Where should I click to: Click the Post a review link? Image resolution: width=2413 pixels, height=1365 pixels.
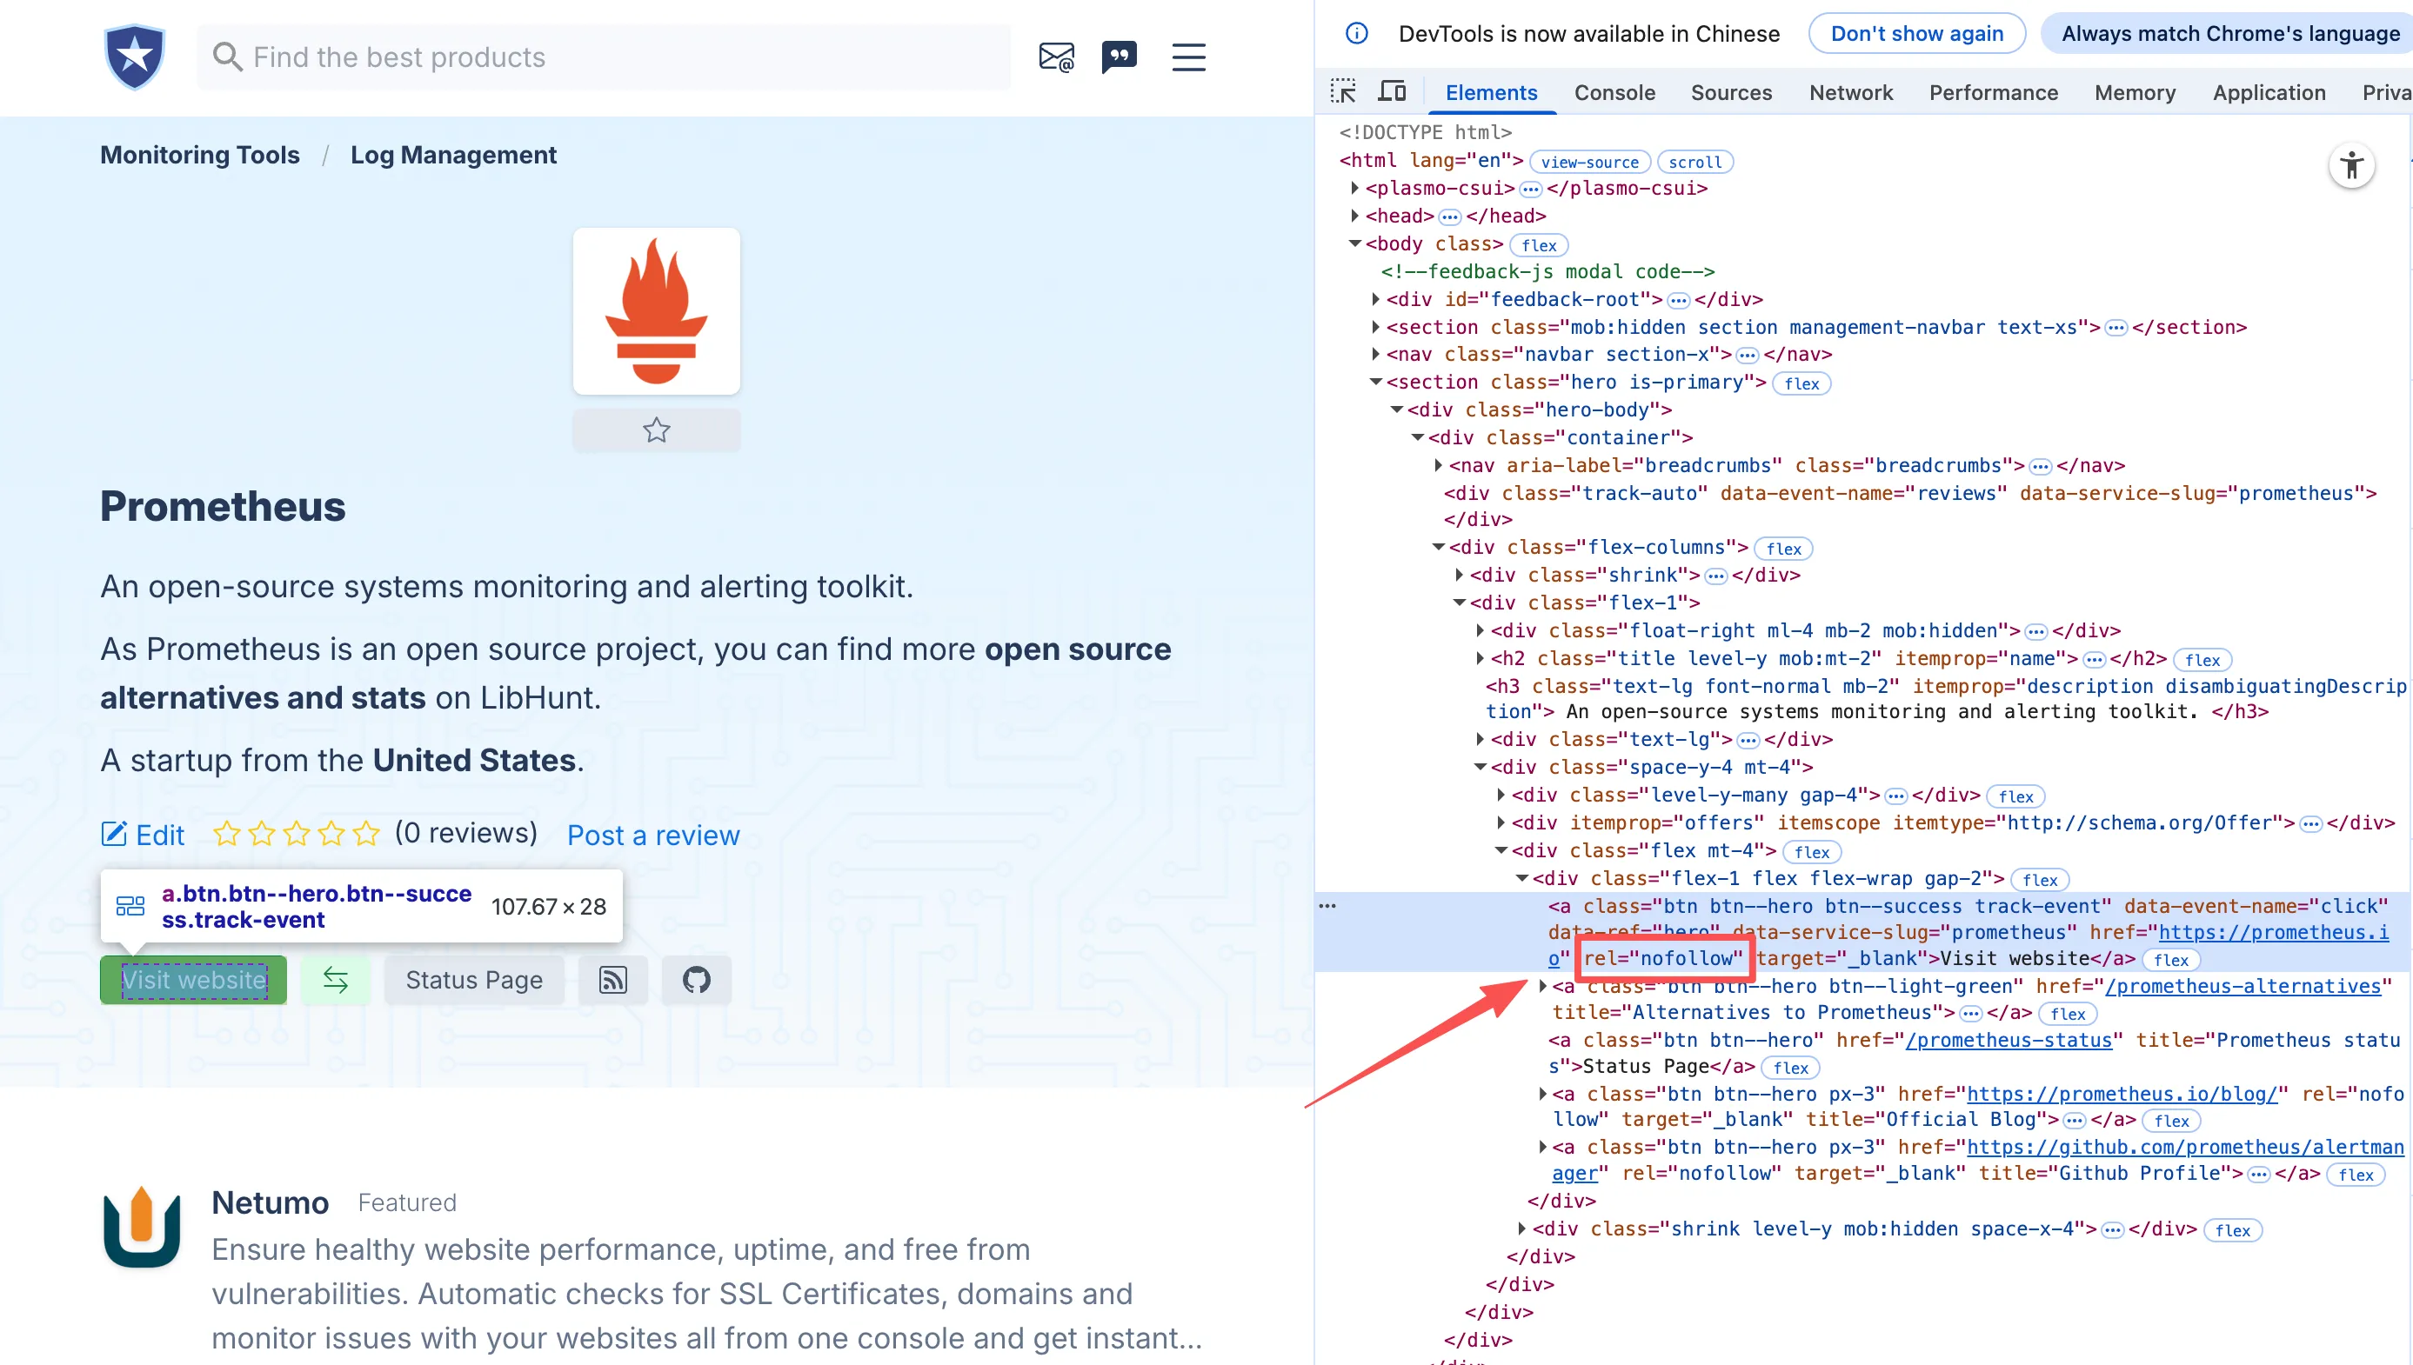coord(652,835)
